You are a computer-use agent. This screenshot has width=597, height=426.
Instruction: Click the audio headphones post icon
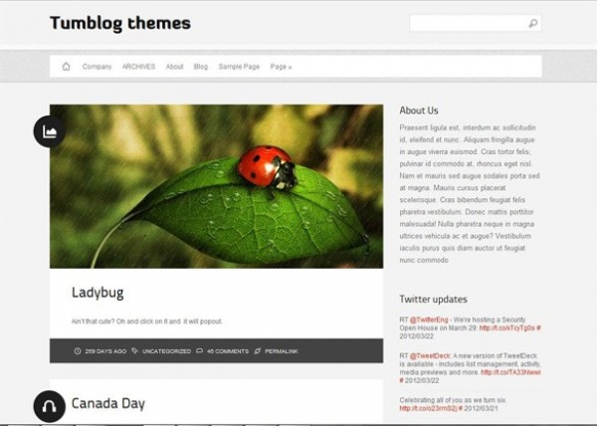pos(49,406)
